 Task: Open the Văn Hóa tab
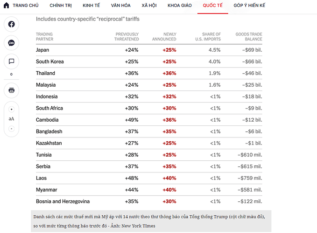click(x=120, y=6)
